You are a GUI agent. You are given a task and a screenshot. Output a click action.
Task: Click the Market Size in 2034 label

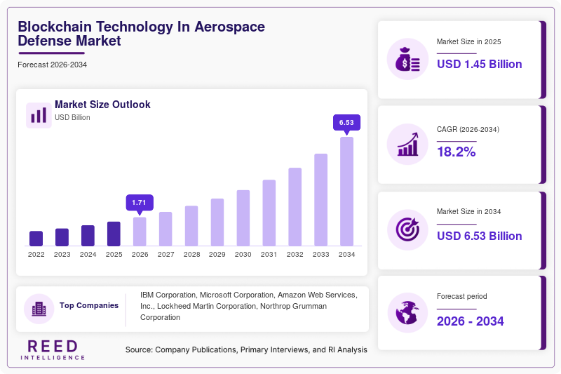(468, 211)
